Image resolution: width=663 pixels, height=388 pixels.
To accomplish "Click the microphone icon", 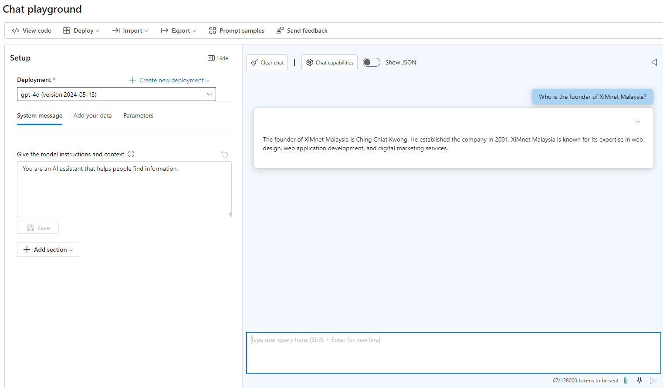I will click(x=639, y=380).
